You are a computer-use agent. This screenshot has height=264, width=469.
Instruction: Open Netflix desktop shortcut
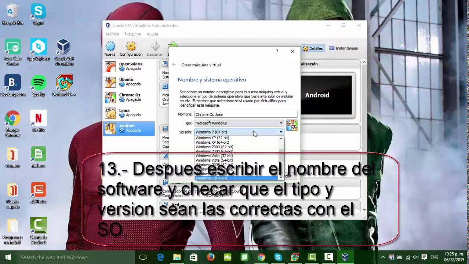pos(38,121)
